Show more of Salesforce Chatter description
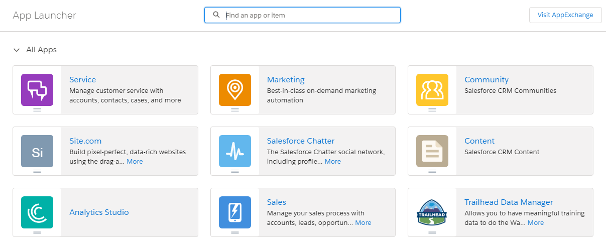This screenshot has height=242, width=606. tap(332, 162)
